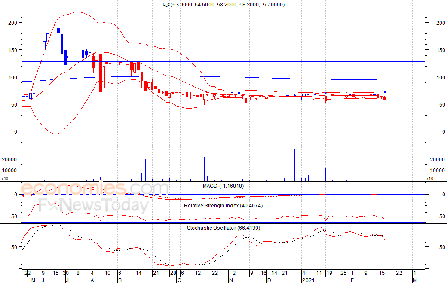Click the D month marker on time axis
The image size is (447, 283).
(x=269, y=280)
